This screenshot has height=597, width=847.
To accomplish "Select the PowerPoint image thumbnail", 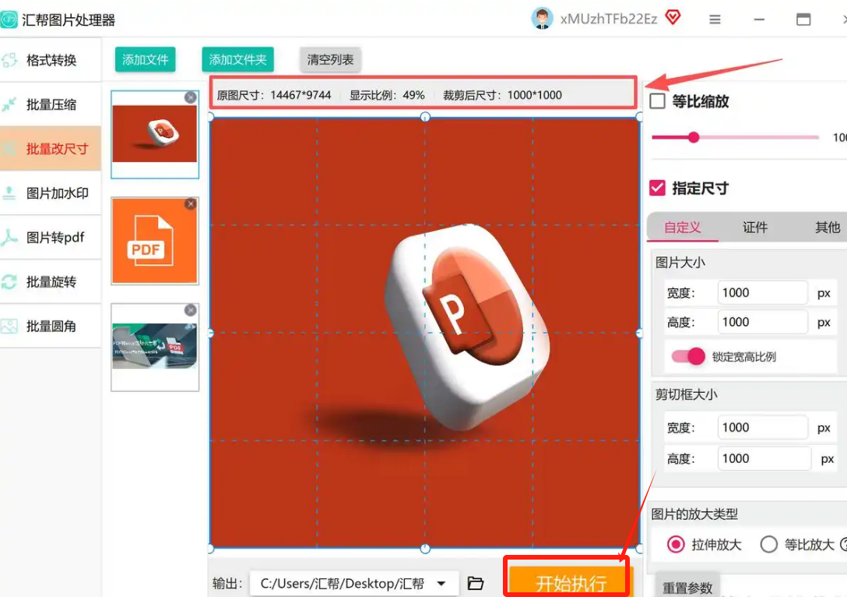I will (x=154, y=134).
